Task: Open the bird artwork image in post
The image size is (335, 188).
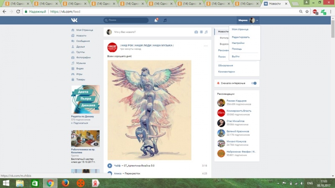Action: [149, 110]
